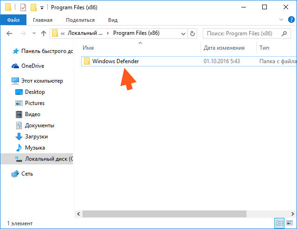Go up one folder level arrow

[44, 33]
